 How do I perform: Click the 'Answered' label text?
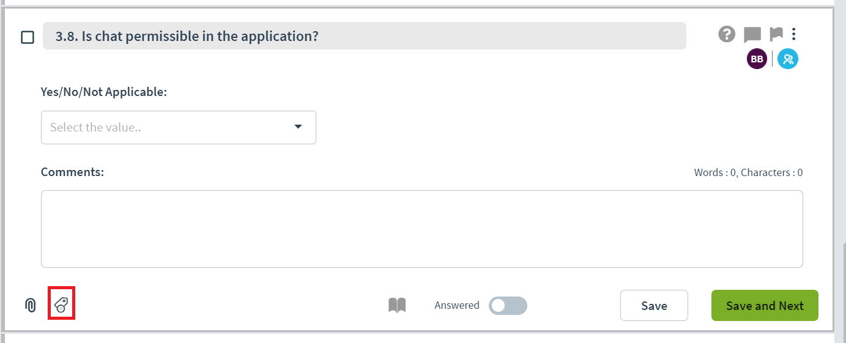click(457, 305)
